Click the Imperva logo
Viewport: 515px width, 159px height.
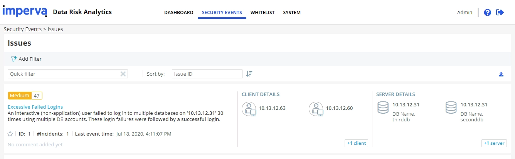click(25, 11)
